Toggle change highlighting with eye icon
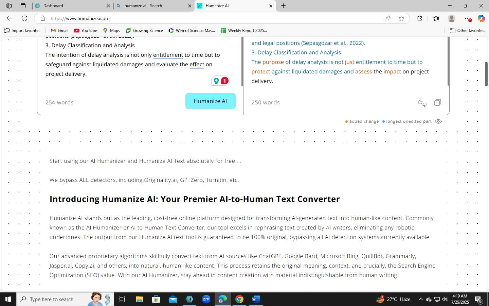Image resolution: width=489 pixels, height=306 pixels. coord(438,121)
